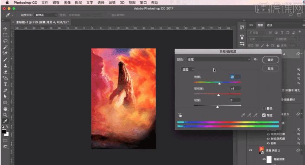Uncheck the 预览 preview checkbox

[264, 115]
